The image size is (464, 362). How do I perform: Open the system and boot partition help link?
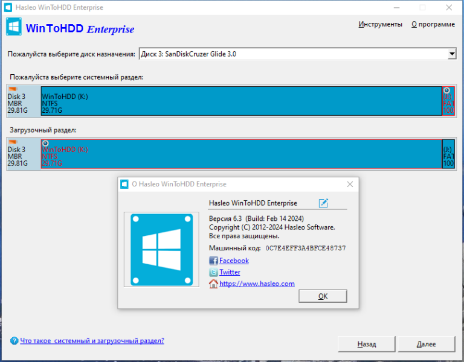pyautogui.click(x=92, y=341)
